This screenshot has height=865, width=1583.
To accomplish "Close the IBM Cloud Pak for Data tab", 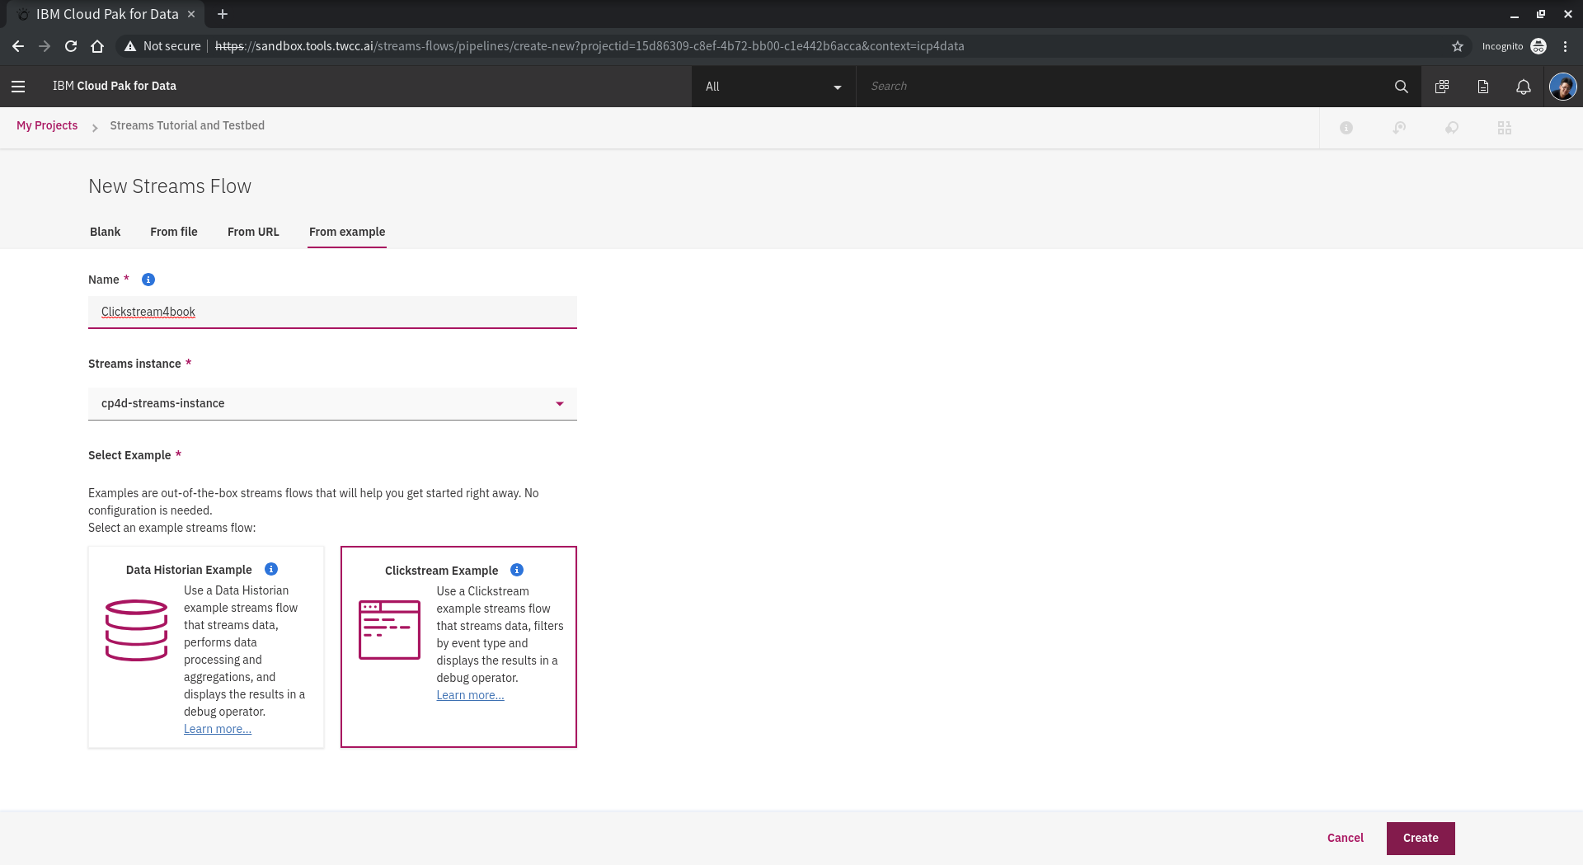I will (x=191, y=14).
